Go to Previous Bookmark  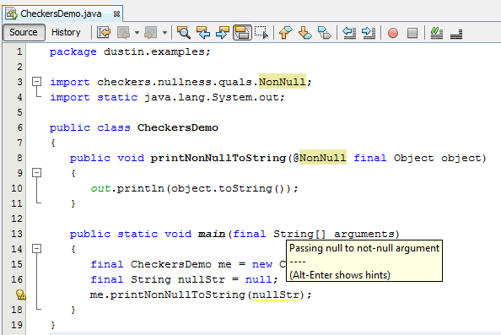(x=285, y=33)
